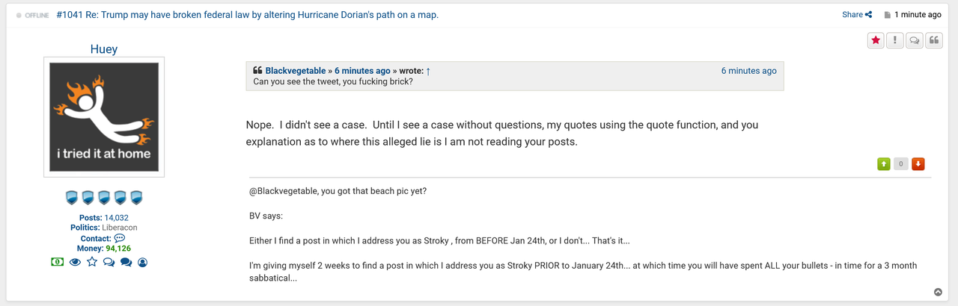Click the outlined star icon under Huey's profile
The width and height of the screenshot is (958, 306).
pos(92,262)
